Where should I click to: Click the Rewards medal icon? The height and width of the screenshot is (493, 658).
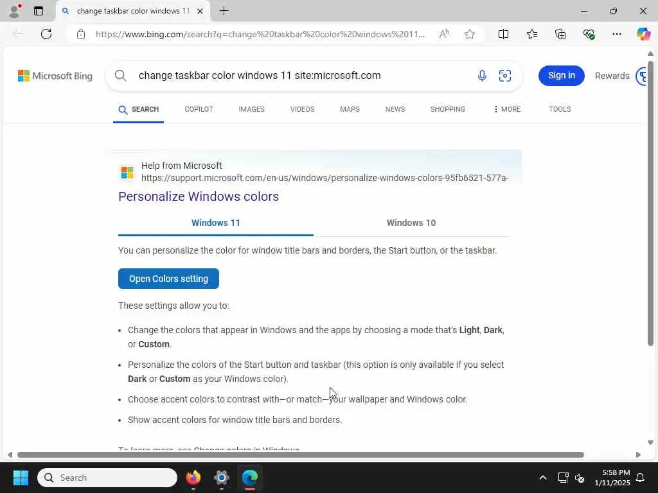point(642,76)
